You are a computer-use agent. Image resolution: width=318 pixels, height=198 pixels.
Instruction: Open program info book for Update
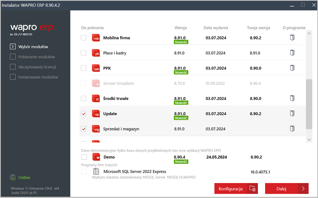(292, 114)
